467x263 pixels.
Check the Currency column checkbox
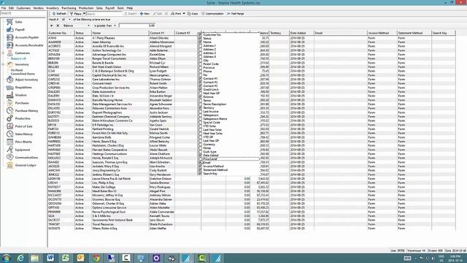click(200, 145)
